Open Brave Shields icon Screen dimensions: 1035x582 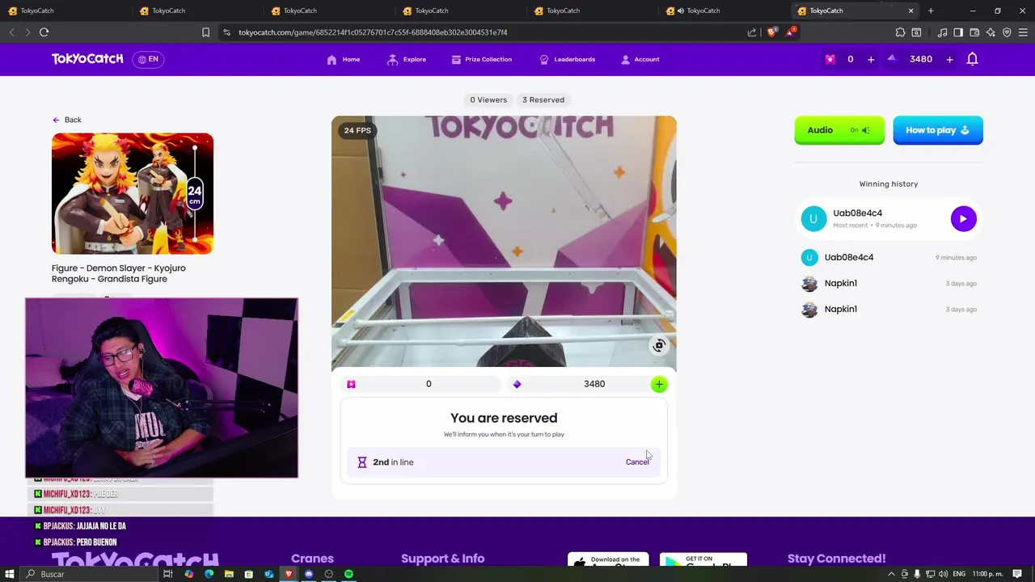pyautogui.click(x=771, y=32)
